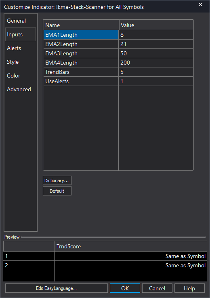Open the Help documentation
The height and width of the screenshot is (298, 210).
[x=189, y=288]
